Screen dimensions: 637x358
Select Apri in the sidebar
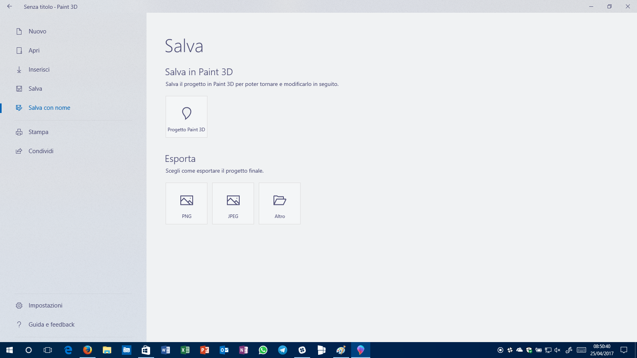[73, 51]
